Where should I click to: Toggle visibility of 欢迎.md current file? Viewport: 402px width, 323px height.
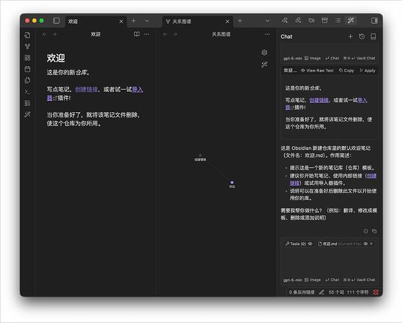pyautogui.click(x=366, y=244)
